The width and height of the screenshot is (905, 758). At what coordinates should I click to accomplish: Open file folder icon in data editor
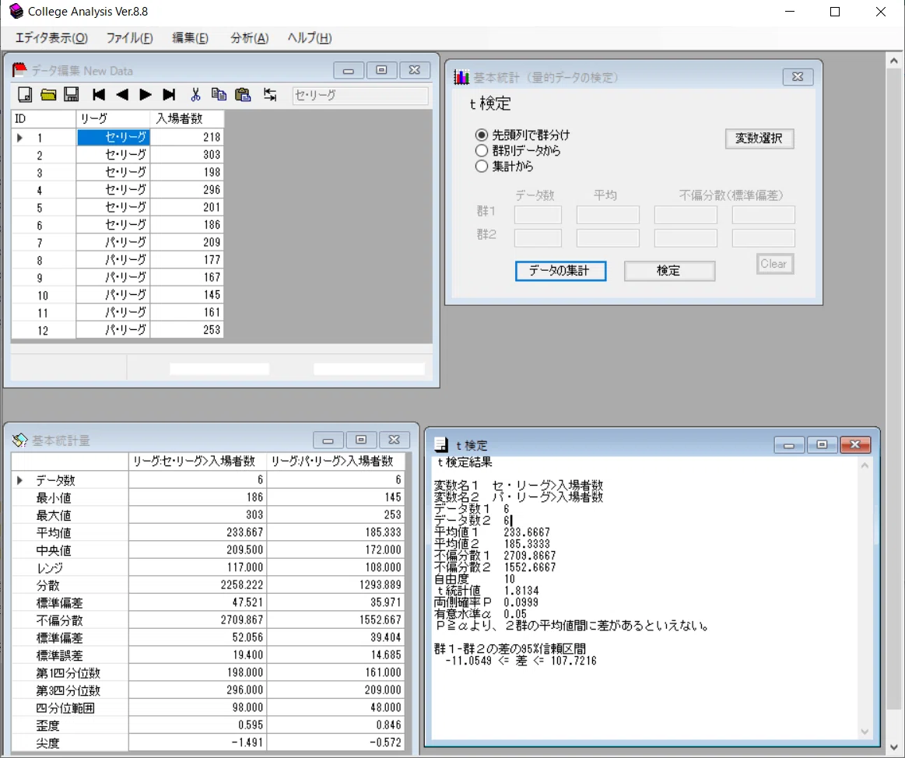[48, 95]
